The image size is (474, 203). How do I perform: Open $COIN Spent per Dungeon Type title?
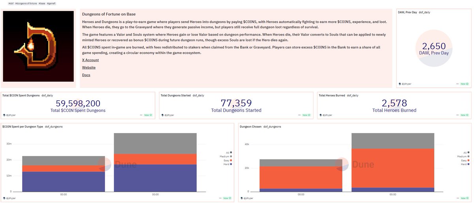tap(23, 126)
